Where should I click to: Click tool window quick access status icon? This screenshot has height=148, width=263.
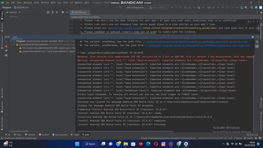click(2, 138)
